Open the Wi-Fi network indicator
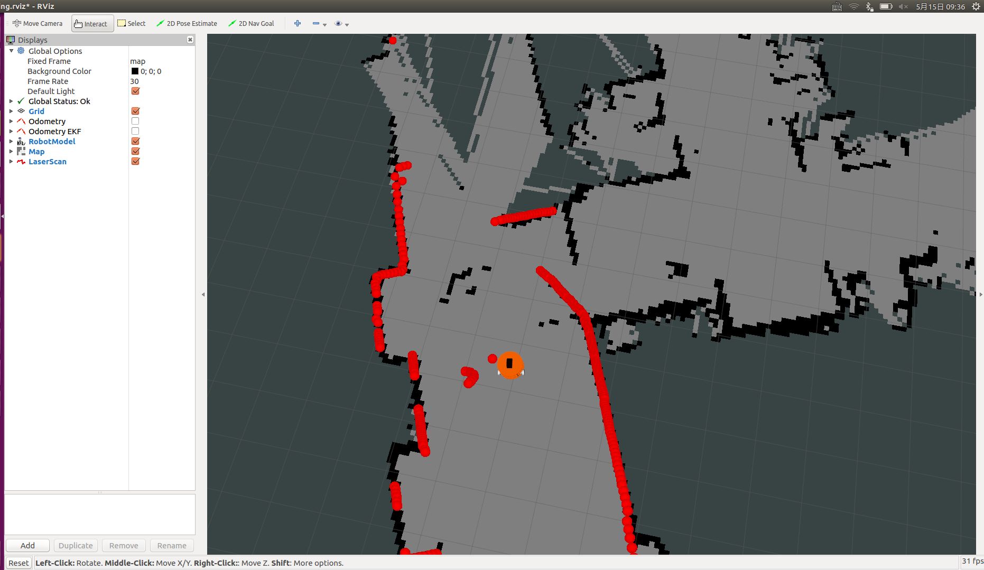Image resolution: width=984 pixels, height=570 pixels. click(853, 6)
